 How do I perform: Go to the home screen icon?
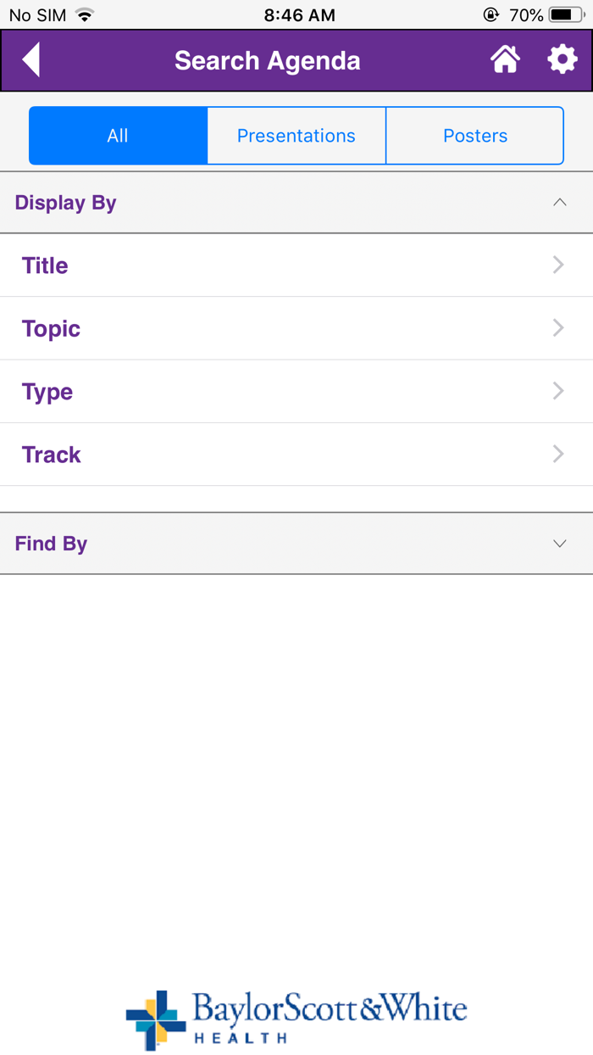coord(505,60)
